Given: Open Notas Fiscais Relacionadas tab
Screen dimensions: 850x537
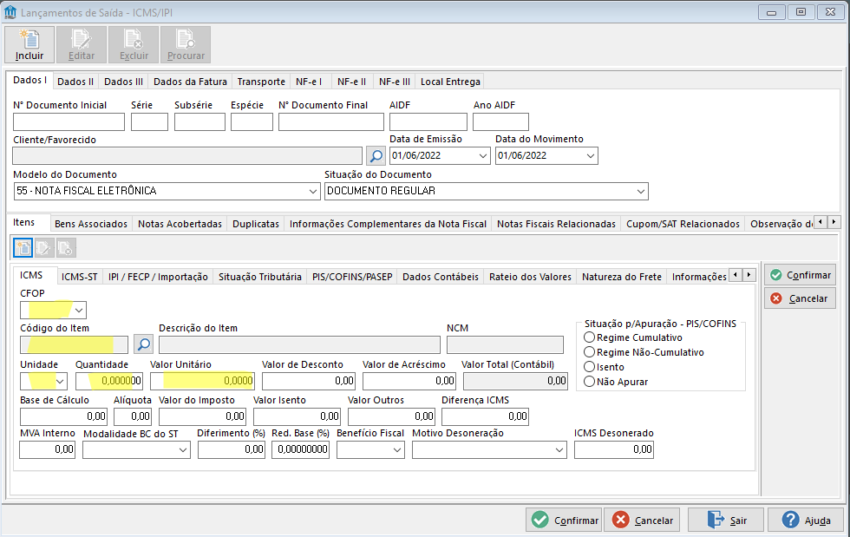Looking at the screenshot, I should (x=556, y=224).
